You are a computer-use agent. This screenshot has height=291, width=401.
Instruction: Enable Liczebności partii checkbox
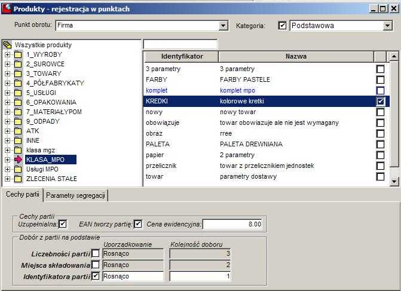96,254
